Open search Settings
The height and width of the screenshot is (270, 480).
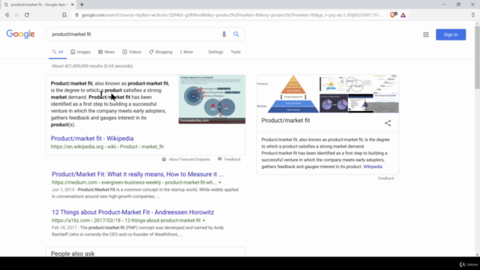[215, 52]
